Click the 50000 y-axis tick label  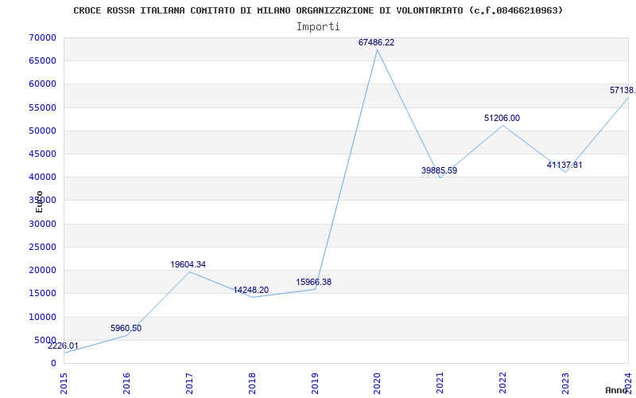click(43, 131)
